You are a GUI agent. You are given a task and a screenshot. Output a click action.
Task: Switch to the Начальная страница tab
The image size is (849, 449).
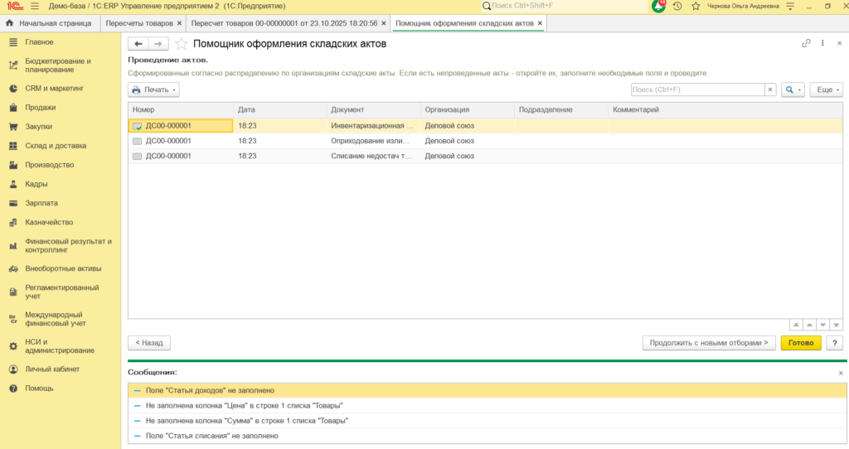pos(49,23)
